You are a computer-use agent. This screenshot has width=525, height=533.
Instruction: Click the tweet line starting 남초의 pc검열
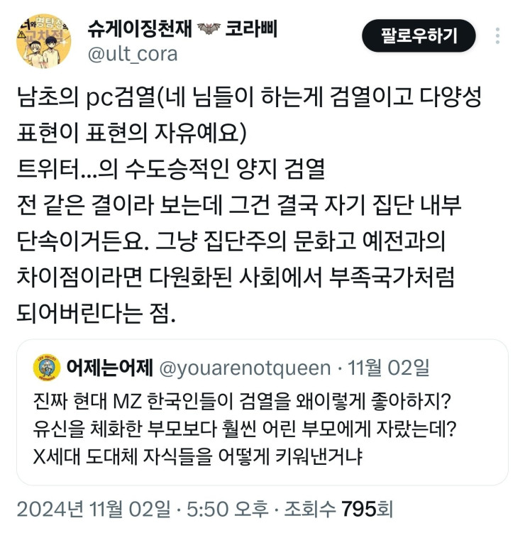click(x=249, y=97)
